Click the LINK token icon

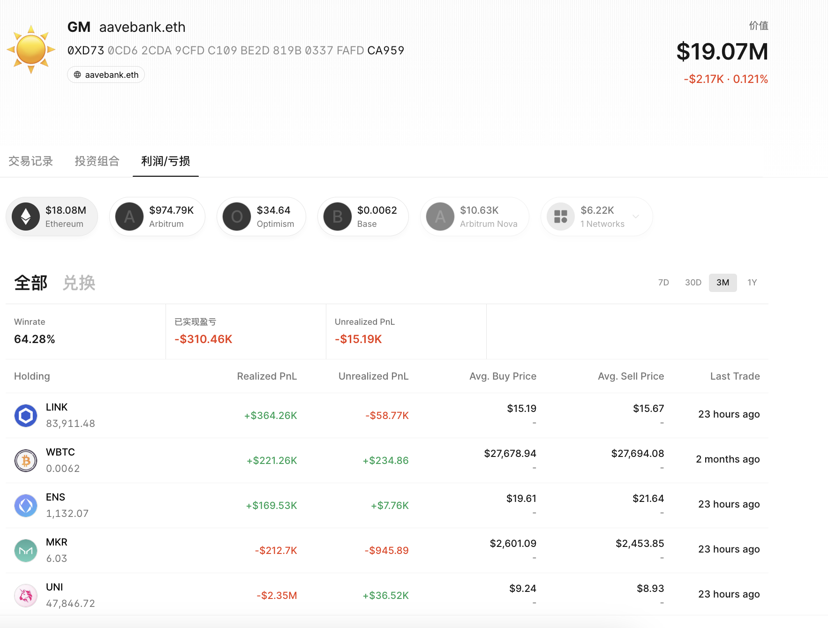[26, 416]
